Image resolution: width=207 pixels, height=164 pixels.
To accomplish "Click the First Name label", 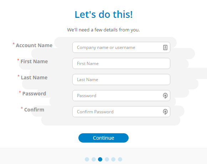I will [x=34, y=61].
